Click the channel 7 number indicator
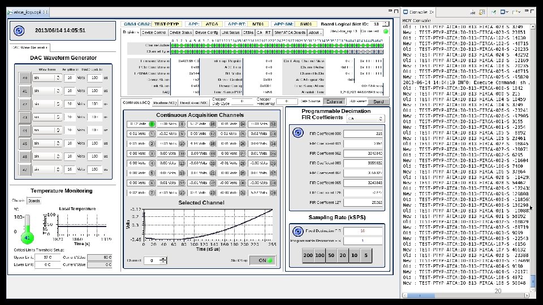Image resolution: width=543 pixels, height=305 pixels. pos(152,193)
